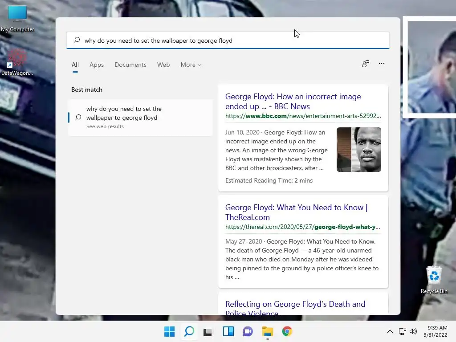
Task: Switch to the All tab
Action: click(75, 65)
